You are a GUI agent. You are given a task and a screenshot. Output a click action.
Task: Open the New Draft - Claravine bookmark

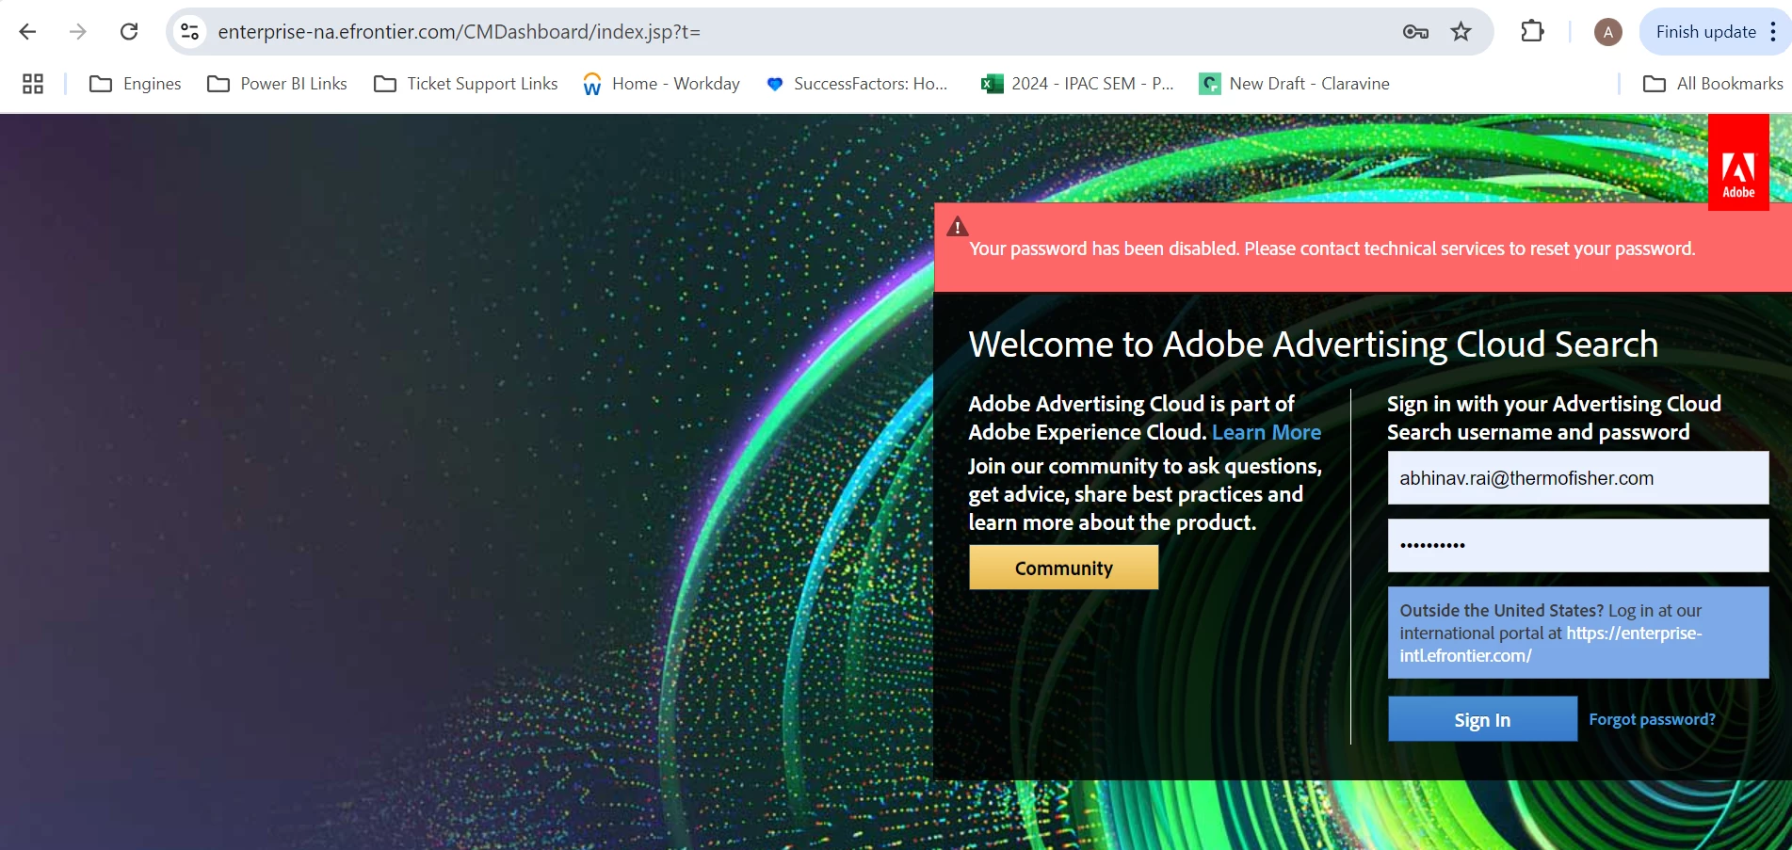(1294, 84)
